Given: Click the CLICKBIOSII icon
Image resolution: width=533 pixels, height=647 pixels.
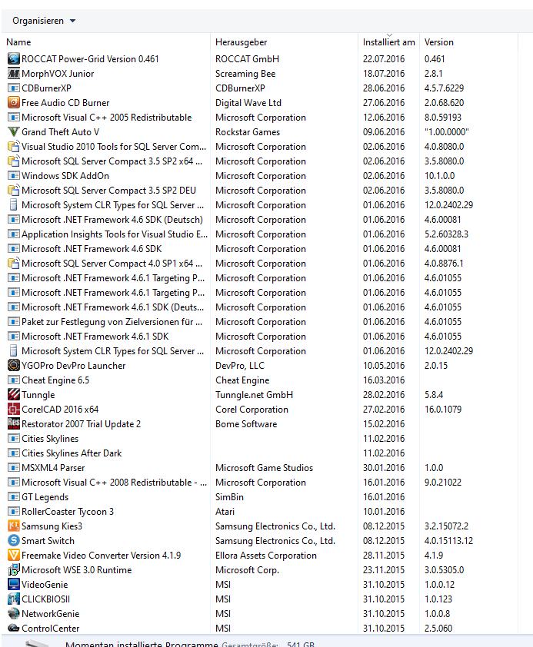Looking at the screenshot, I should click(14, 599).
